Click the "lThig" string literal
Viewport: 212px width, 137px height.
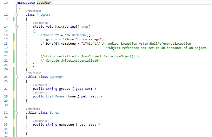click(x=88, y=44)
